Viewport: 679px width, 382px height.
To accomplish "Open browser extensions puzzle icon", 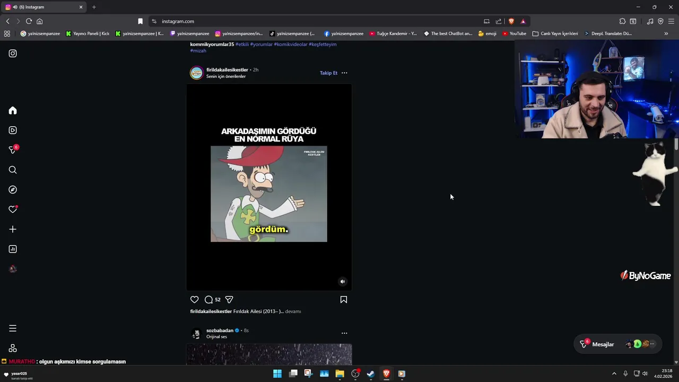I will [x=622, y=21].
